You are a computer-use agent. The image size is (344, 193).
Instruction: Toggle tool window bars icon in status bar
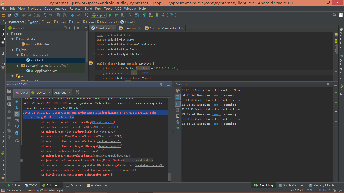tap(3, 191)
